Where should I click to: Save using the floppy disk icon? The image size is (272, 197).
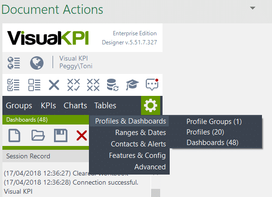[61, 135]
